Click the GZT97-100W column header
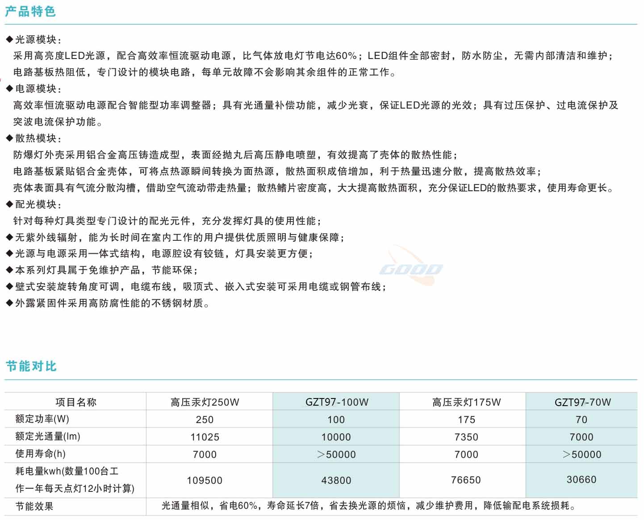 [337, 402]
